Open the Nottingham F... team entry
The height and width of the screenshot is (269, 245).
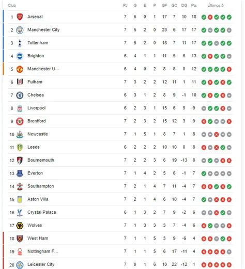pyautogui.click(x=43, y=251)
